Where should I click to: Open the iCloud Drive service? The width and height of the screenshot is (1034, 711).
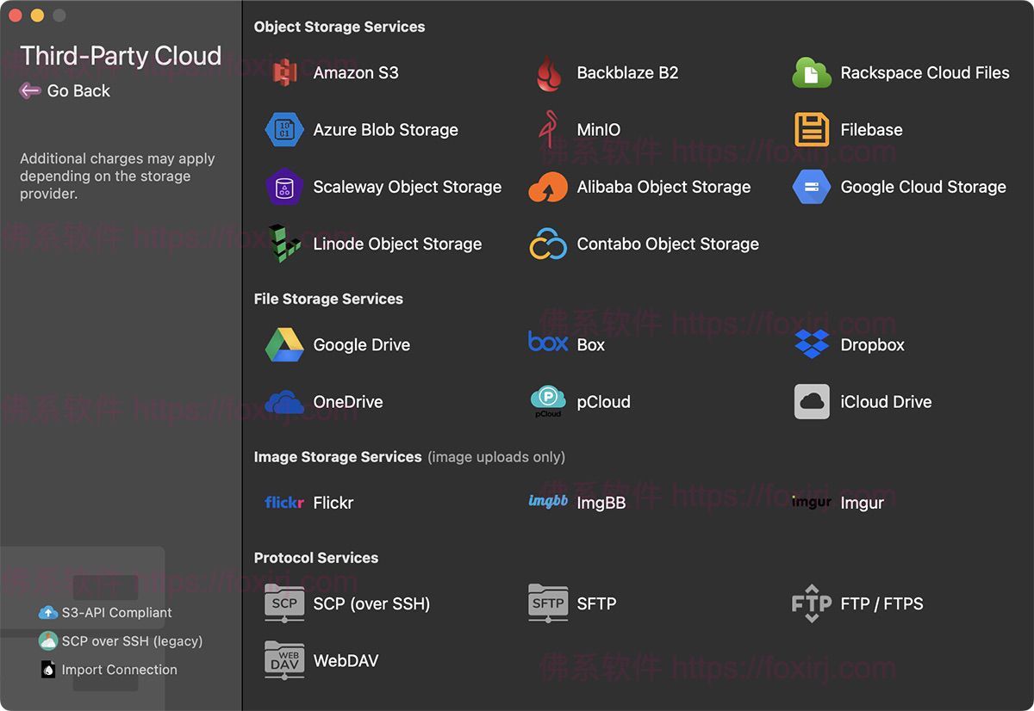[810, 401]
